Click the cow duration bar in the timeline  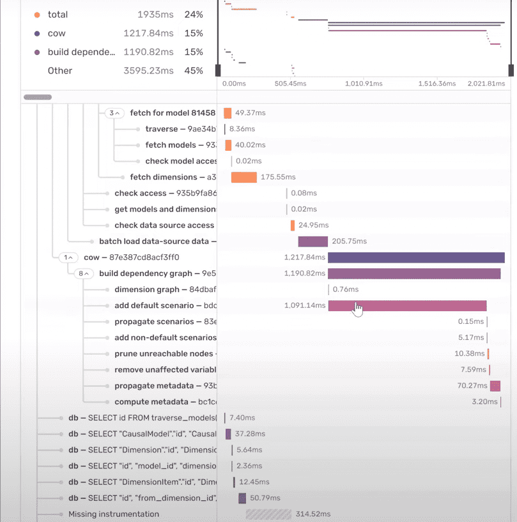tap(415, 257)
